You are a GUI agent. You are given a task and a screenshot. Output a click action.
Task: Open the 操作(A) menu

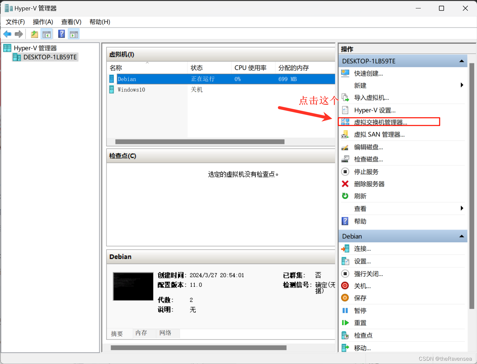(x=43, y=22)
